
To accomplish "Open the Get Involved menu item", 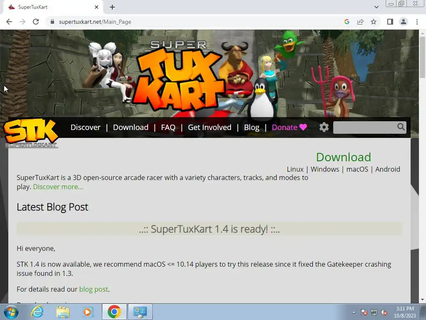I will click(x=210, y=127).
